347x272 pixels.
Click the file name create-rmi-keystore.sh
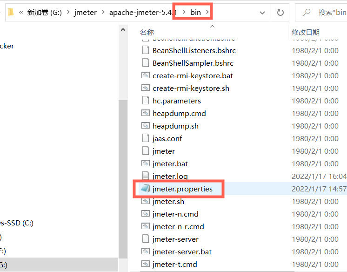pyautogui.click(x=191, y=88)
